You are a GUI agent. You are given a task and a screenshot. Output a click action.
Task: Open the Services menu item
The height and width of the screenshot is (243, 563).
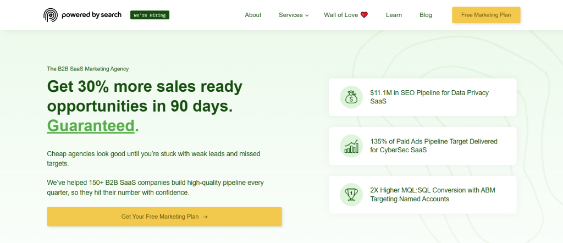point(291,15)
